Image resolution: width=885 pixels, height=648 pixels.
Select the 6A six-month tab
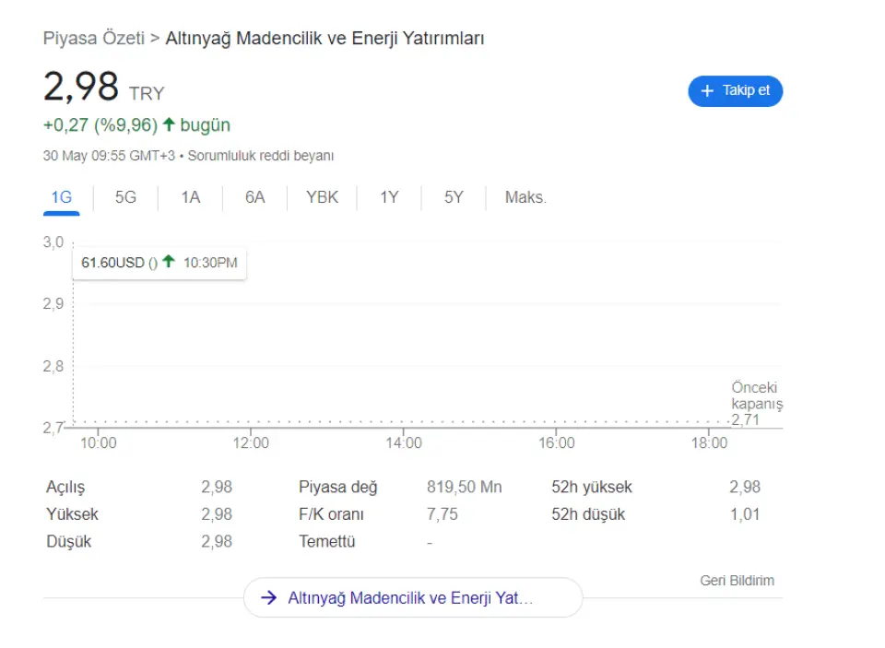pos(254,197)
